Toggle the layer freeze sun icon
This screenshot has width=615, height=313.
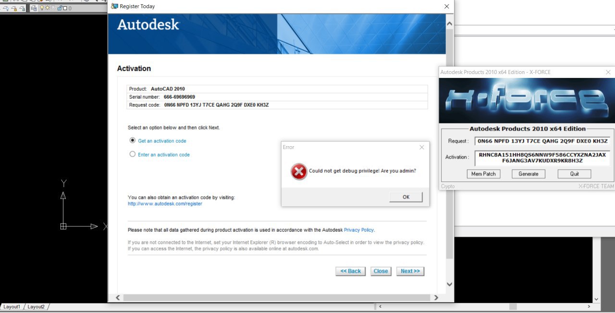pyautogui.click(x=48, y=8)
